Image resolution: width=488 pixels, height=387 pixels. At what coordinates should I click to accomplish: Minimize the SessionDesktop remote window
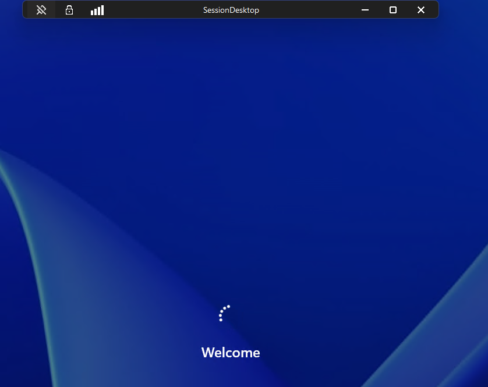365,10
